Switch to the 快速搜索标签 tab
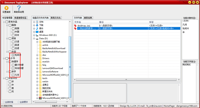Viewport: 200px width, 108px height. coord(20,18)
